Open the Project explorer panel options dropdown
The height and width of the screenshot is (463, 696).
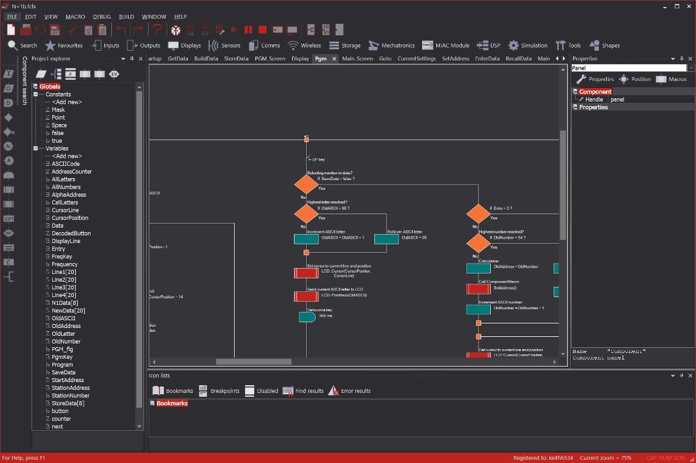click(123, 59)
